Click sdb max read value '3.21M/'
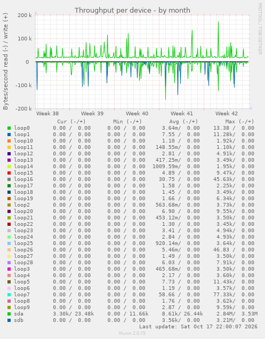 tap(226, 320)
